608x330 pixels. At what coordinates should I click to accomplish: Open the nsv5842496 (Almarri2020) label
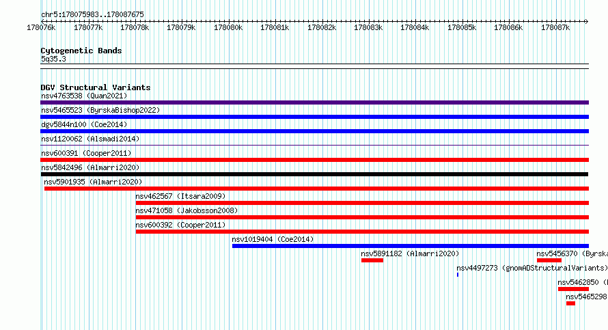coord(90,167)
